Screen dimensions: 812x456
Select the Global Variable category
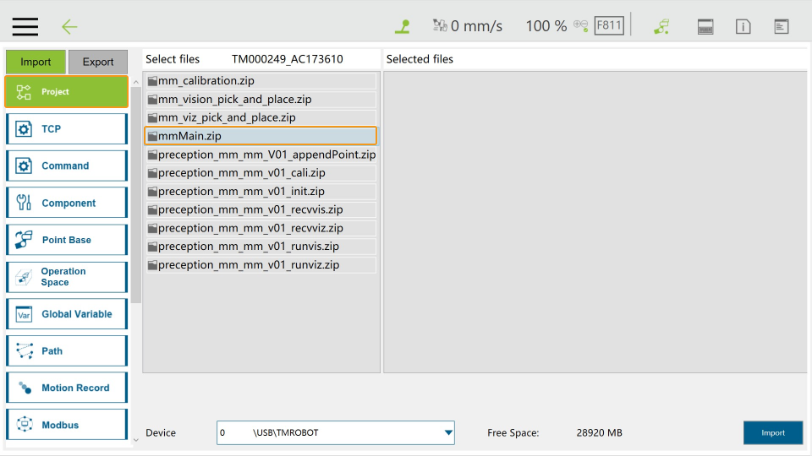[67, 314]
